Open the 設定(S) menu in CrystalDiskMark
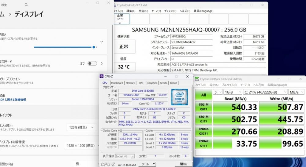Screen dimensions: 306x167 [214, 85]
